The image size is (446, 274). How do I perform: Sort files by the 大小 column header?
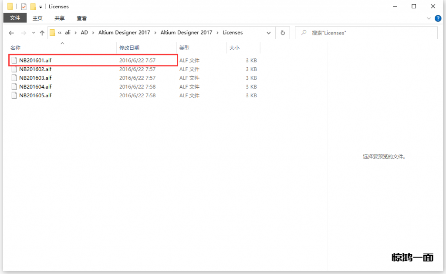(x=234, y=48)
